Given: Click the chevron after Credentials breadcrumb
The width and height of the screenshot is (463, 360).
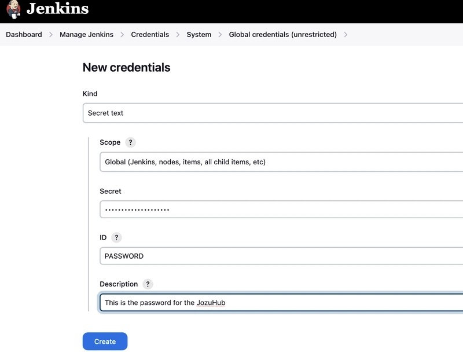Looking at the screenshot, I should point(178,35).
